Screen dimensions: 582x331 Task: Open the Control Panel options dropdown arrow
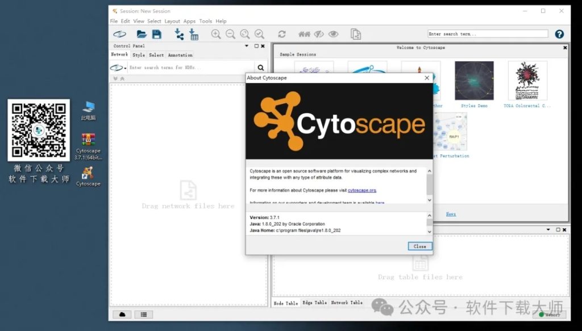(246, 45)
